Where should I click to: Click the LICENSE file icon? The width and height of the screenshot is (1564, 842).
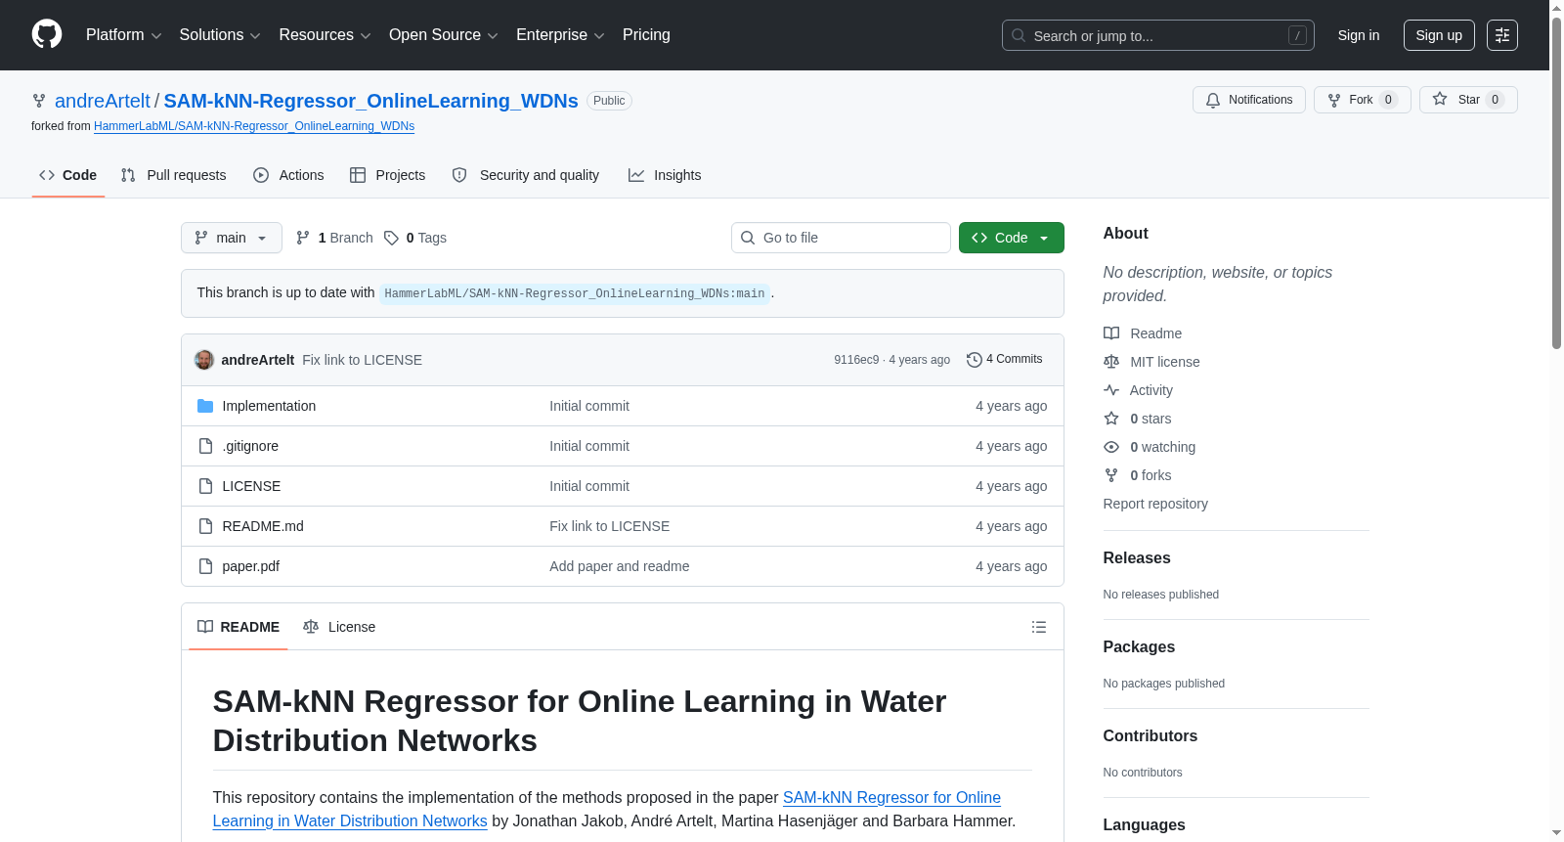click(205, 486)
